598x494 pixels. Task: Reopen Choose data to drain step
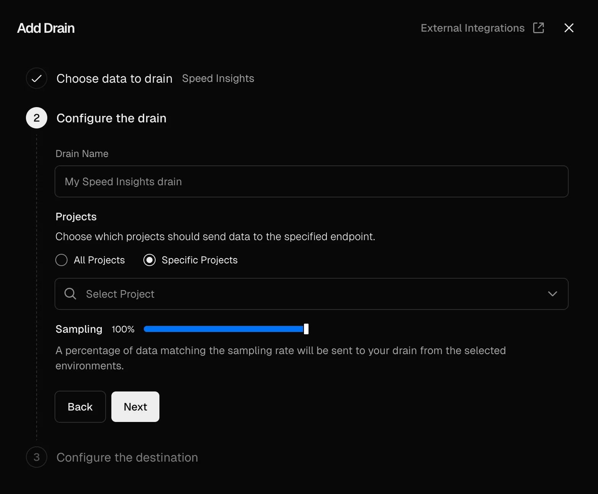[x=114, y=79]
